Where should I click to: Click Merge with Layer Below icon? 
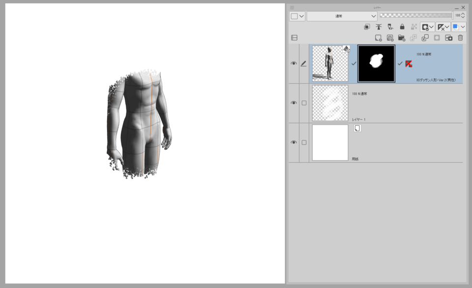point(425,37)
